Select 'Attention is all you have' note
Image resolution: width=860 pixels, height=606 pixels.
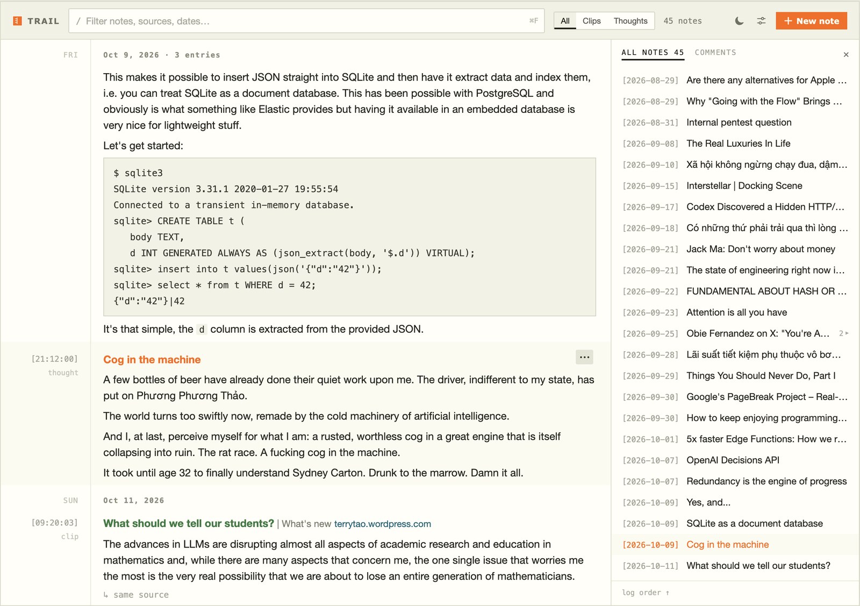pyautogui.click(x=735, y=312)
